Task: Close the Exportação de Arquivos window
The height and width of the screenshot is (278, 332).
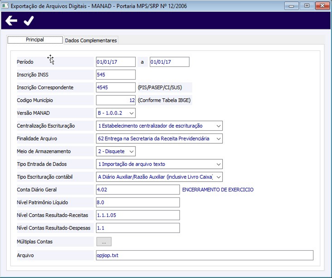Action: click(x=322, y=6)
